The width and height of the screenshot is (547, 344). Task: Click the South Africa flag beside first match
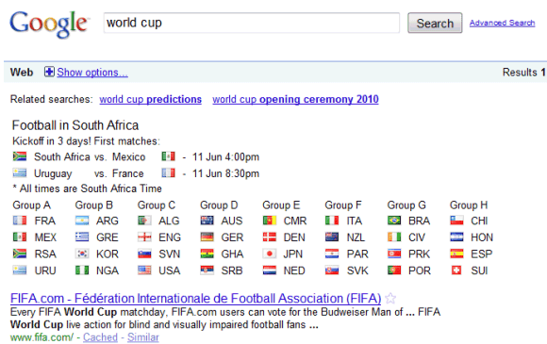[x=20, y=156]
